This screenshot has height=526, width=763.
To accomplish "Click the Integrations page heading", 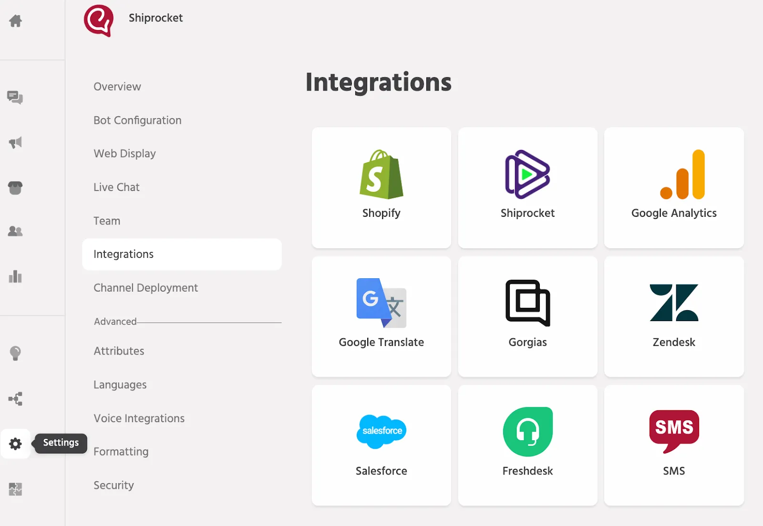I will click(378, 82).
